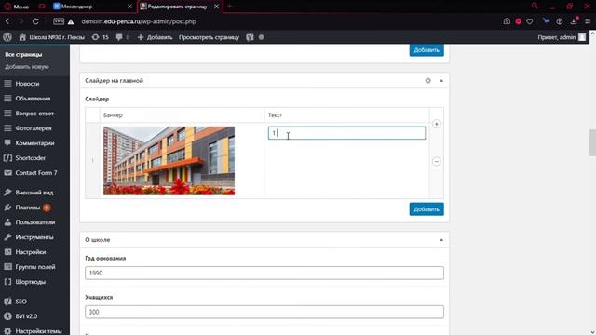Take a snapshot with camera icon
596x335 pixels.
(507, 21)
